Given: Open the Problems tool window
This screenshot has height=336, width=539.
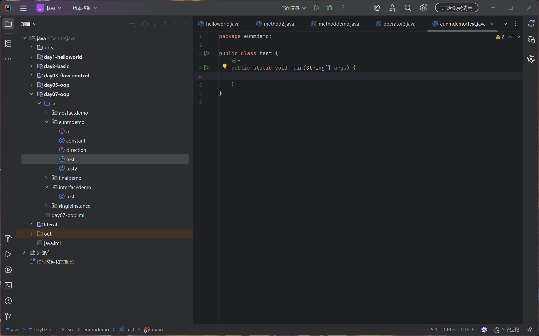Looking at the screenshot, I should tap(8, 301).
